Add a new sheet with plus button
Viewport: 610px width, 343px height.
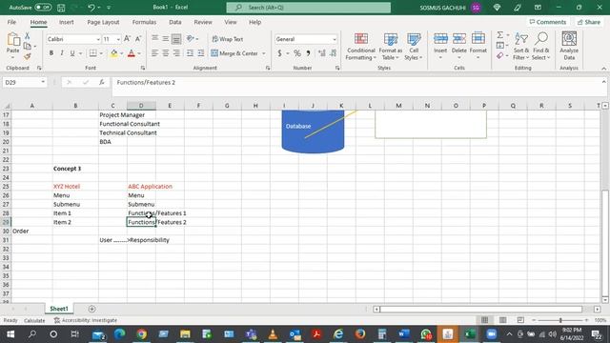coord(91,309)
